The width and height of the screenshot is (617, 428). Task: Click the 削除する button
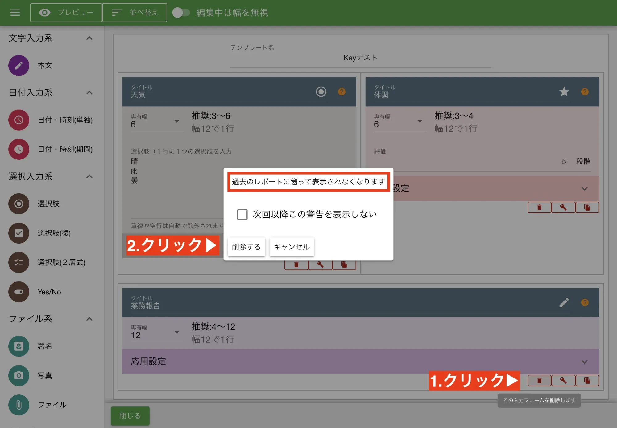click(x=246, y=247)
